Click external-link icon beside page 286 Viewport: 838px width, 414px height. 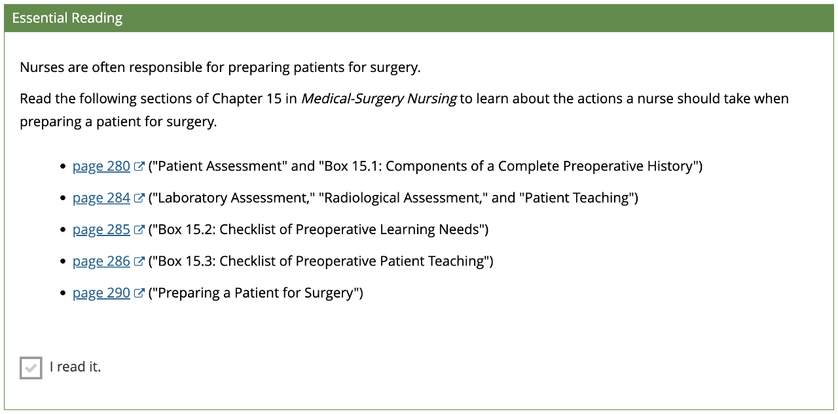[139, 261]
